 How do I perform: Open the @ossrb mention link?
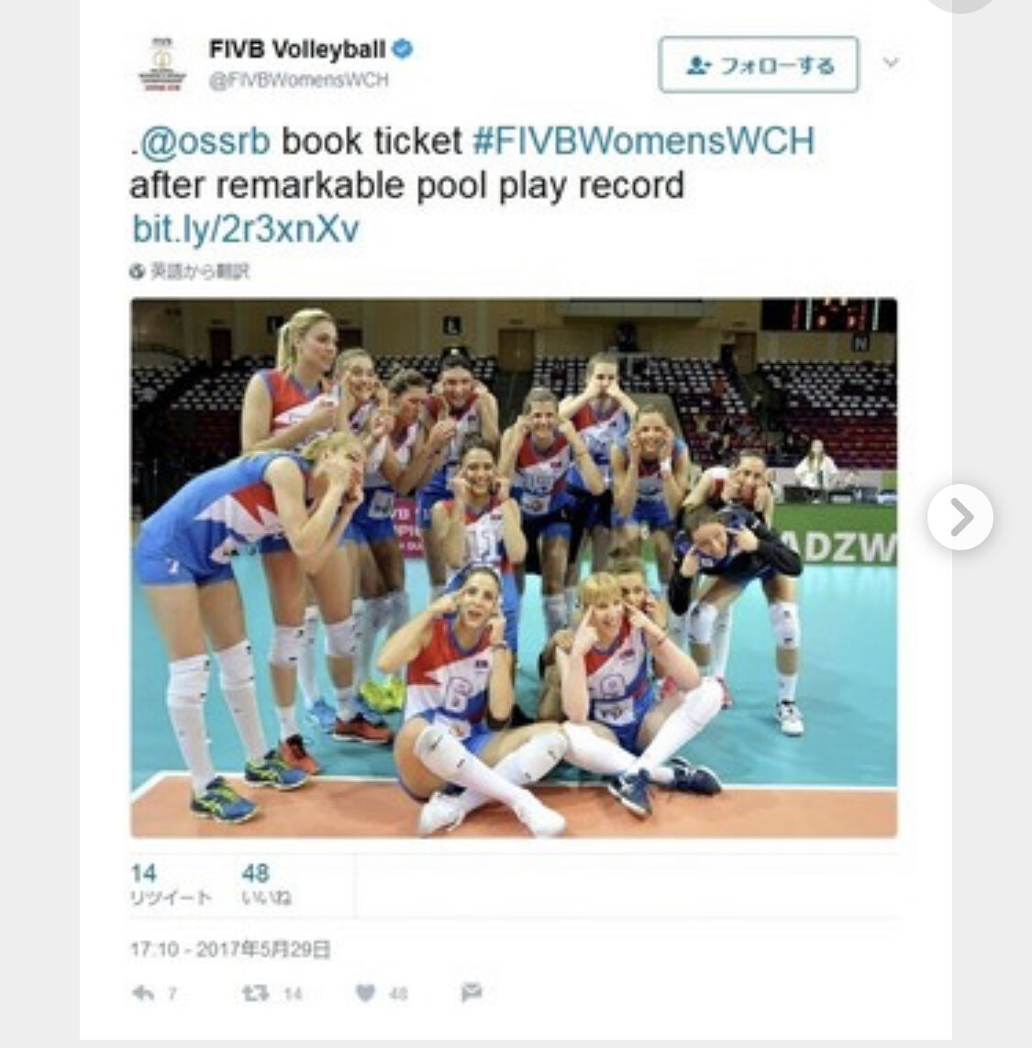click(204, 141)
